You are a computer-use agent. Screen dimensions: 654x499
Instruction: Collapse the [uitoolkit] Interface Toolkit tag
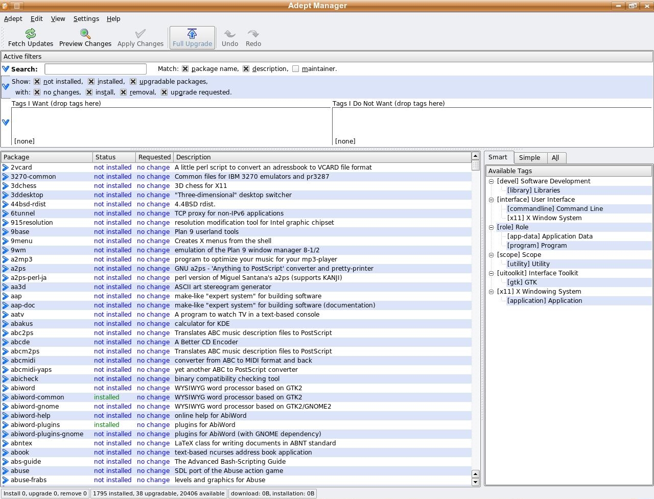click(x=492, y=273)
